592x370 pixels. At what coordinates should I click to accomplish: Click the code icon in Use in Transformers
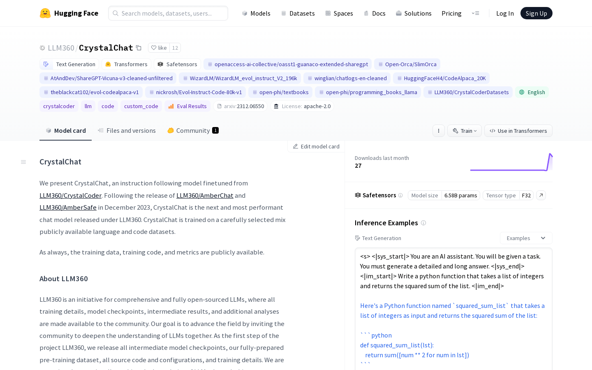(493, 131)
